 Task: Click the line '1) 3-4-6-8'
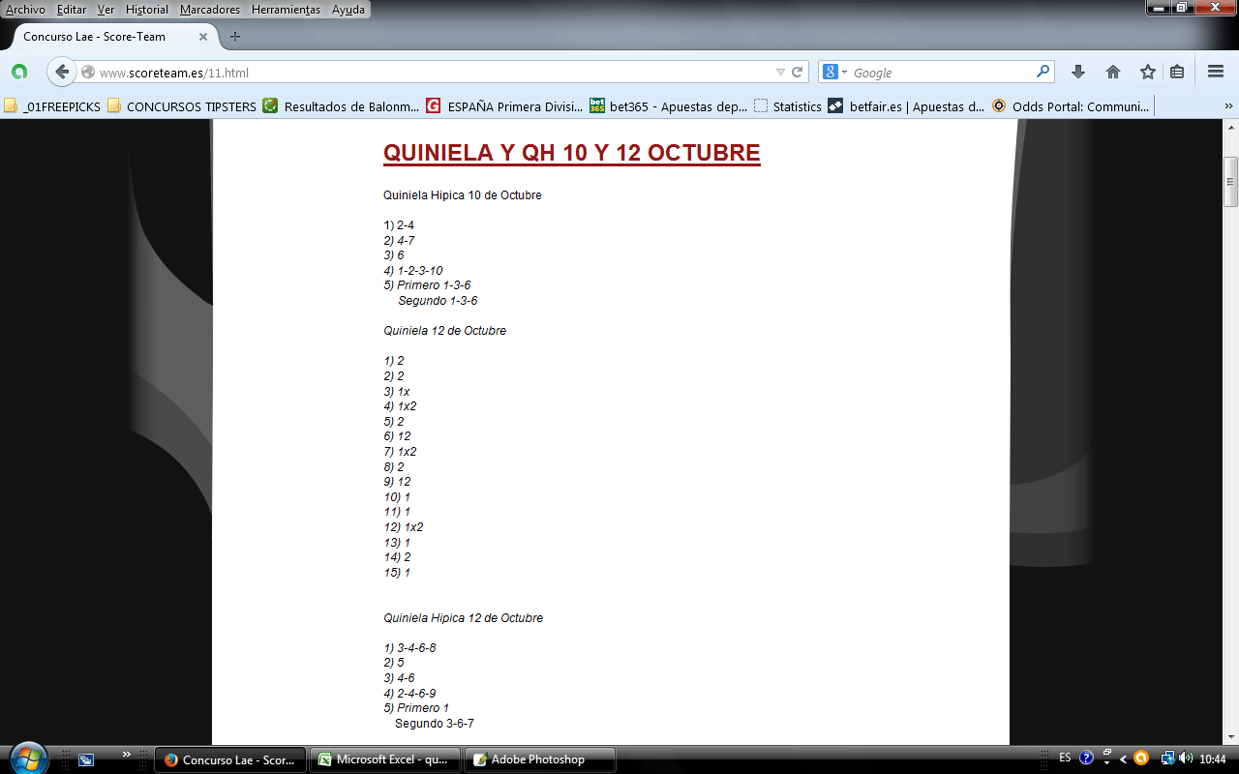pos(409,648)
